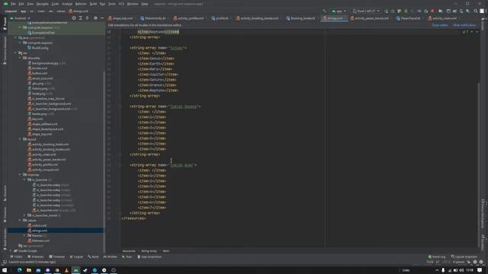Open the TODO tool window
488x274 pixels.
[x=17, y=256]
